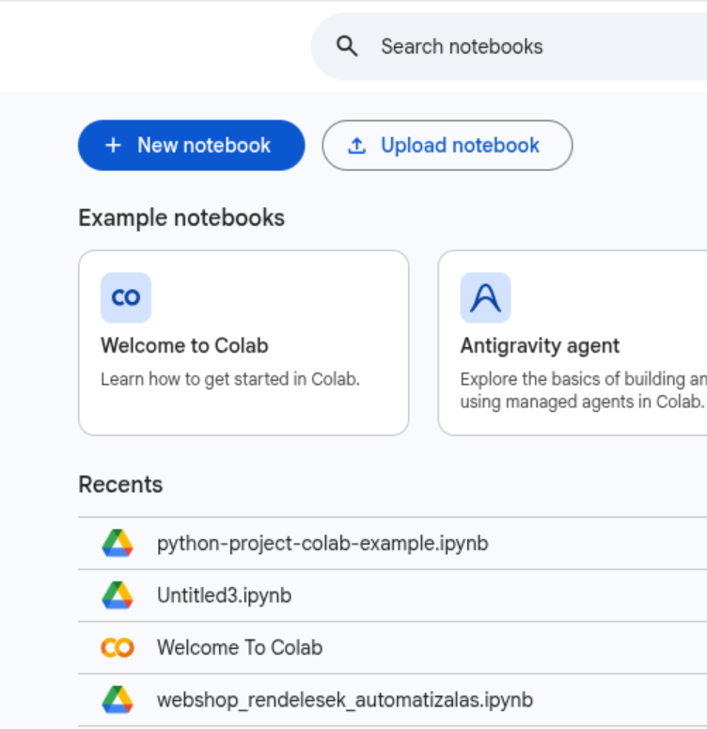This screenshot has height=729, width=707.
Task: Click the Antigravity agent card title
Action: [540, 346]
